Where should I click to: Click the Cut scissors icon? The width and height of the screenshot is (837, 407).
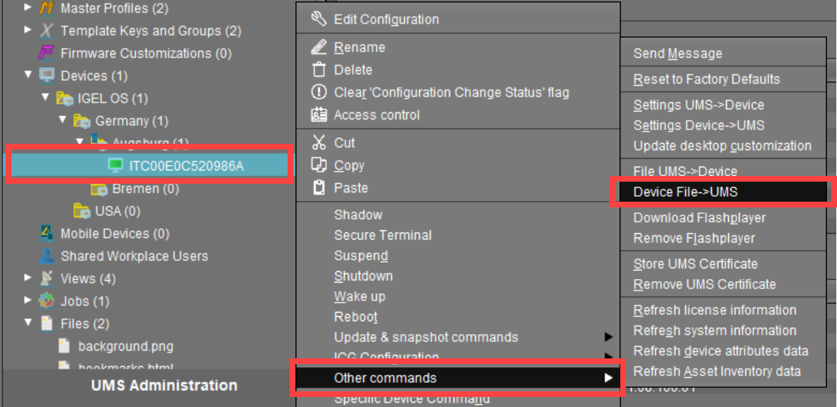pos(319,143)
